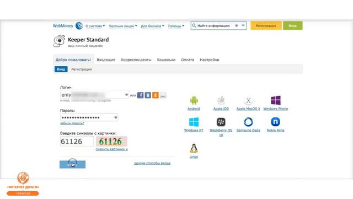This screenshot has height=199, width=353.
Task: Open the Помощь menu
Action: (x=176, y=26)
